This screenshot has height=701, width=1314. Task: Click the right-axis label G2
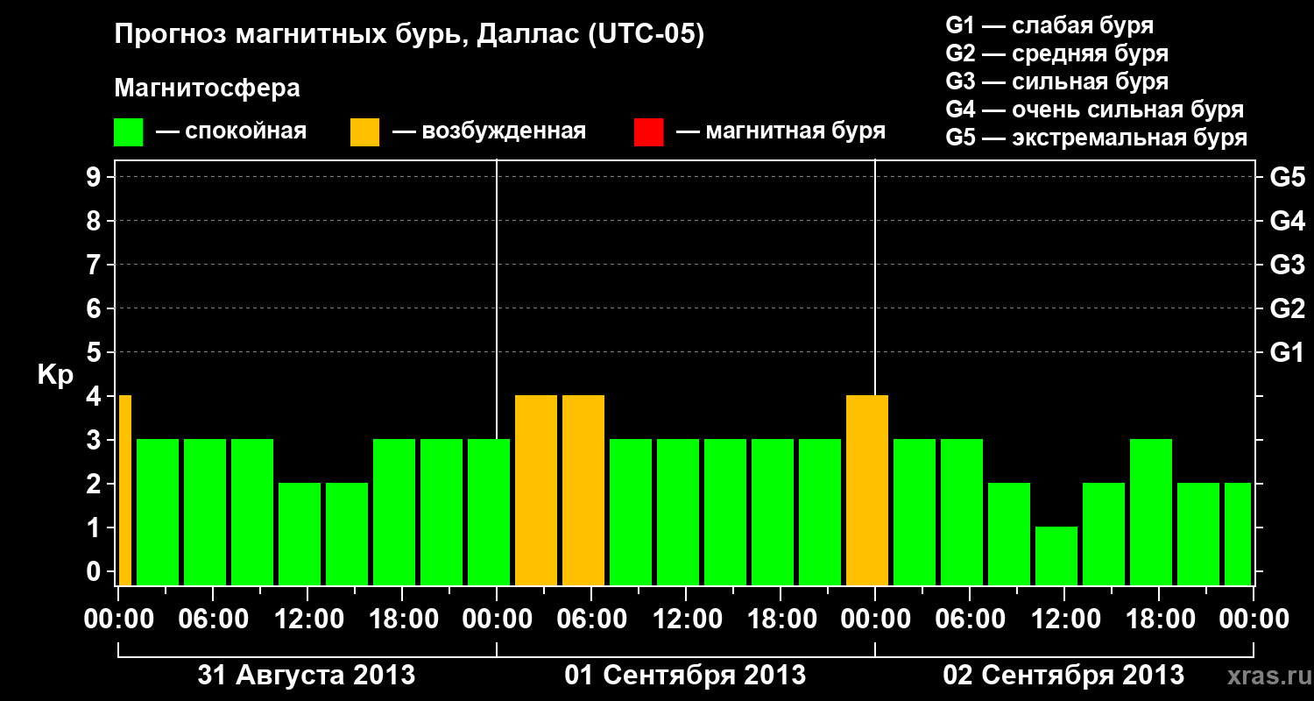[x=1287, y=308]
